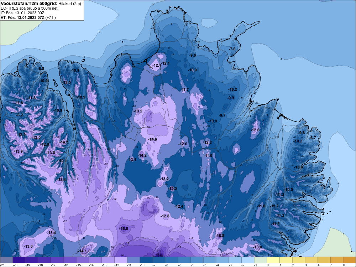Screen dimensions: 356x267
Task: Pick the legend swatch labeled -19
Action: [x=32, y=260]
